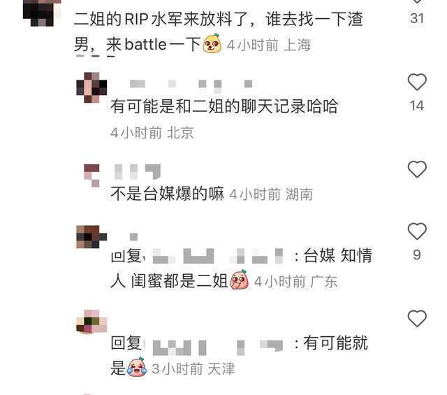Click the dog emoji after battle一下
Viewport: 447px width, 395px height.
[x=212, y=43]
